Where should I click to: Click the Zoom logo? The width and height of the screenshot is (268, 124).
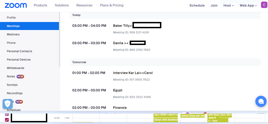point(16,5)
